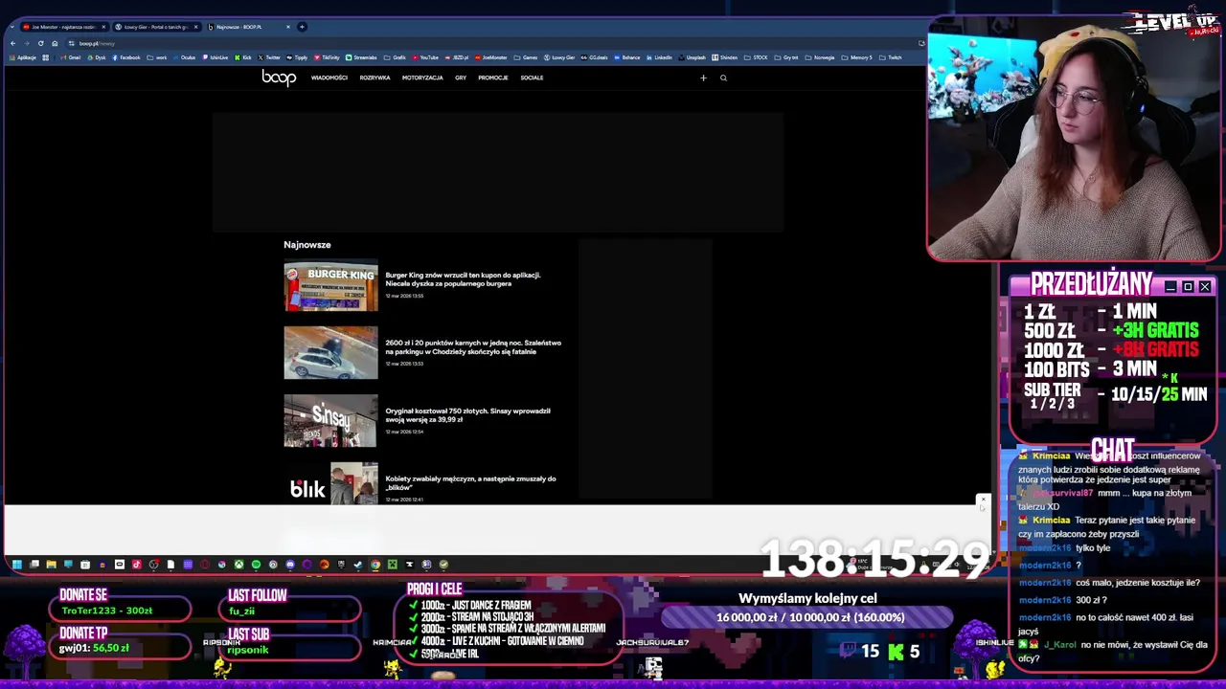This screenshot has height=689, width=1226.
Task: Click the blik article thumbnail
Action: [x=330, y=485]
